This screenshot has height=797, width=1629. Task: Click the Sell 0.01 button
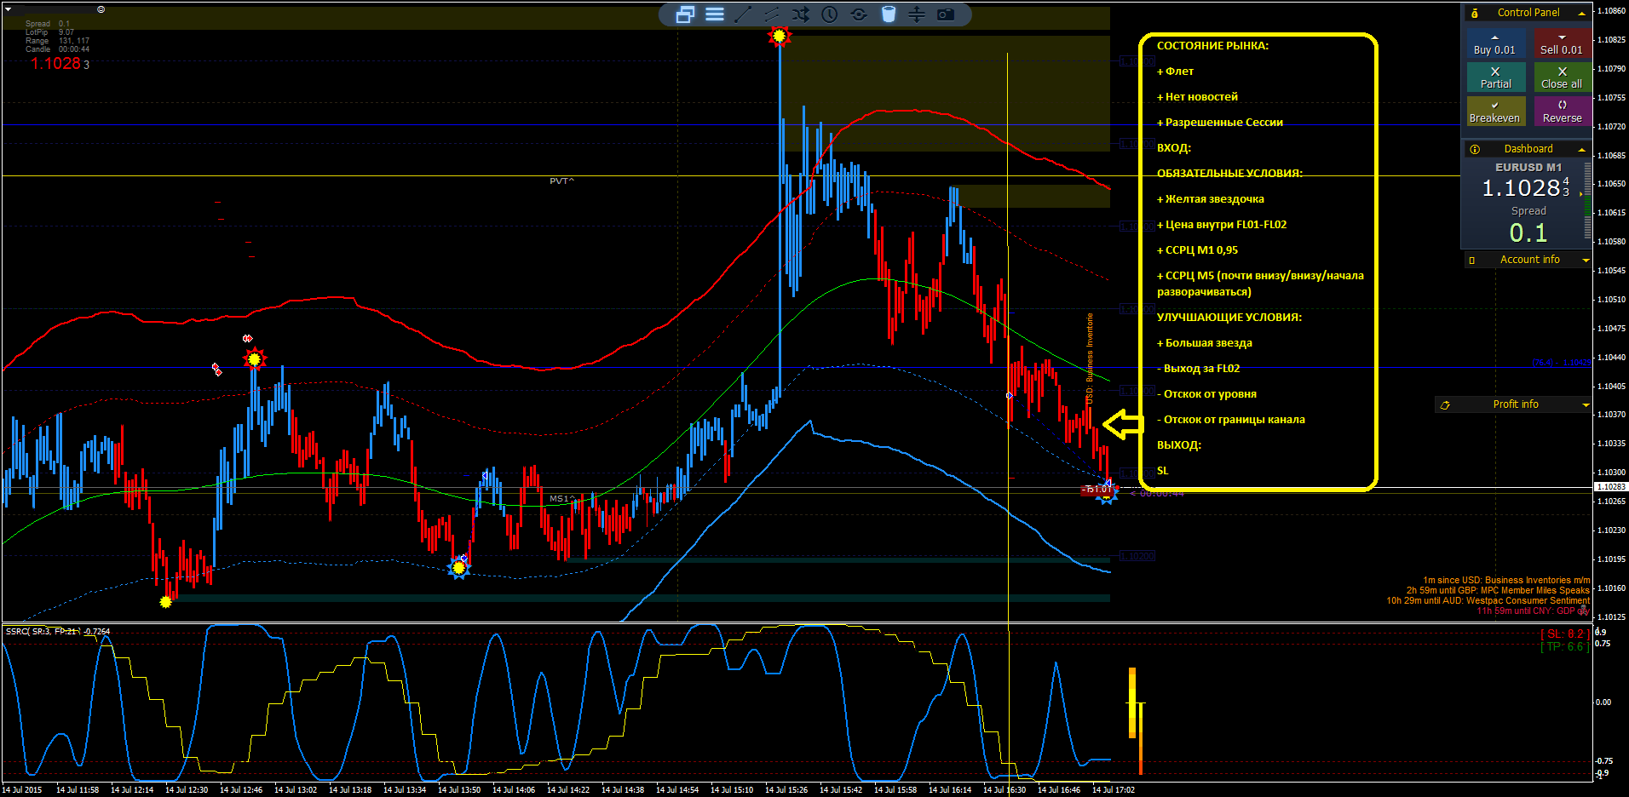[1562, 45]
